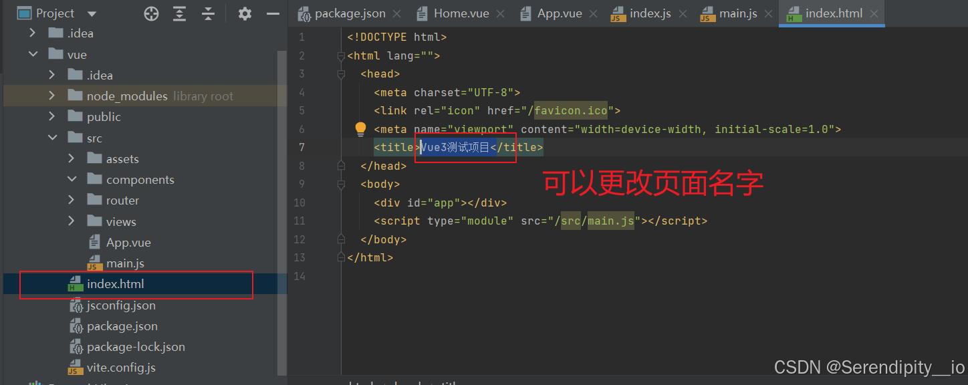This screenshot has height=385, width=968.
Task: Collapse the vue folder chevron
Action: (33, 54)
